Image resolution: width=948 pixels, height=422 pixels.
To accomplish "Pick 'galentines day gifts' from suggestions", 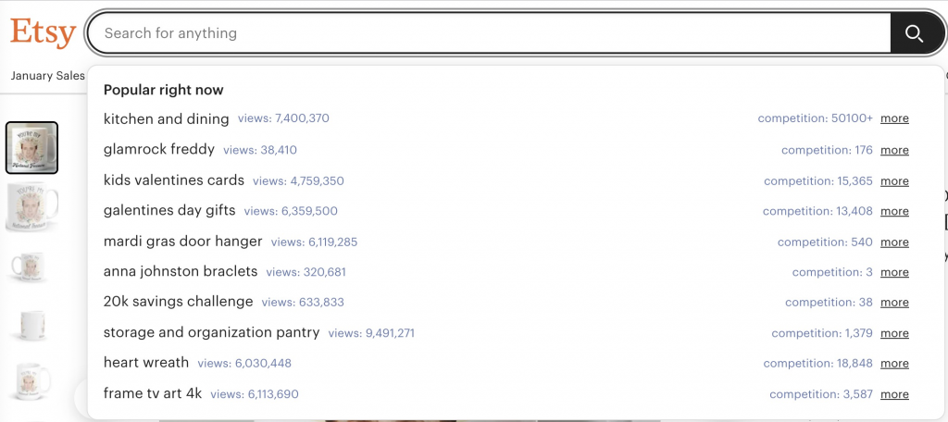I will tap(169, 211).
